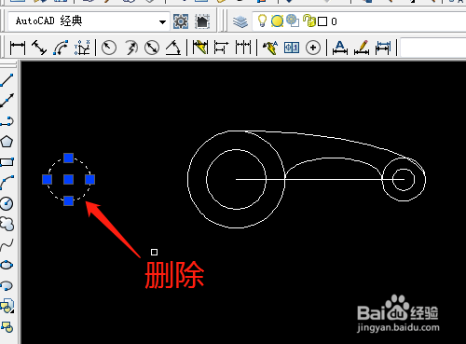Select the Construction Line tool
466x344 pixels.
(7, 101)
